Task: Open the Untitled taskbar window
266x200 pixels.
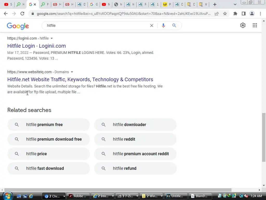Action: click(176, 196)
